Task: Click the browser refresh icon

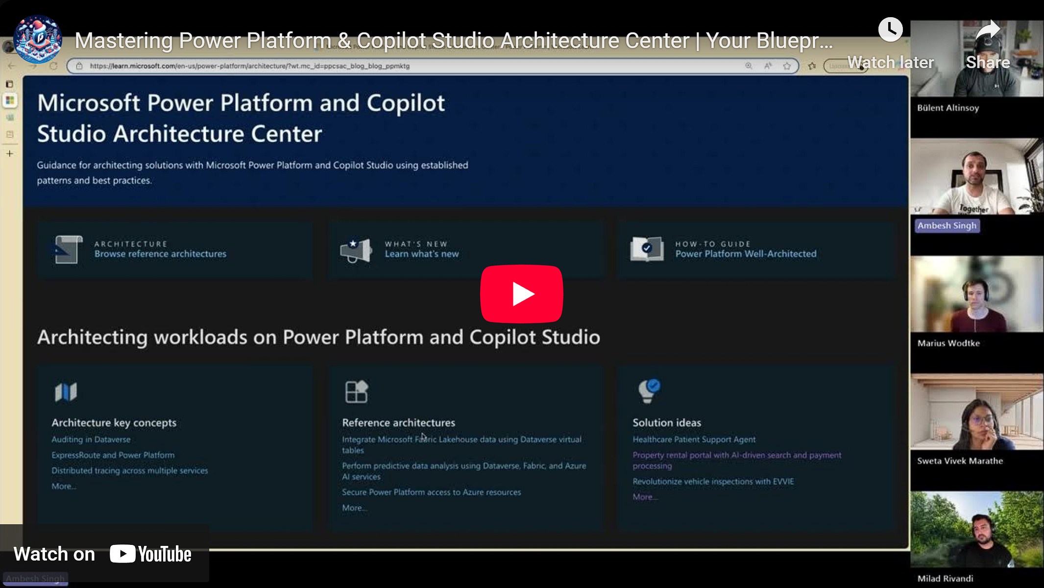Action: 53,66
